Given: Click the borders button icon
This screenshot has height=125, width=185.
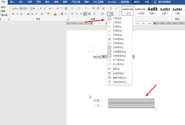Looking at the screenshot, I should [x=109, y=14].
